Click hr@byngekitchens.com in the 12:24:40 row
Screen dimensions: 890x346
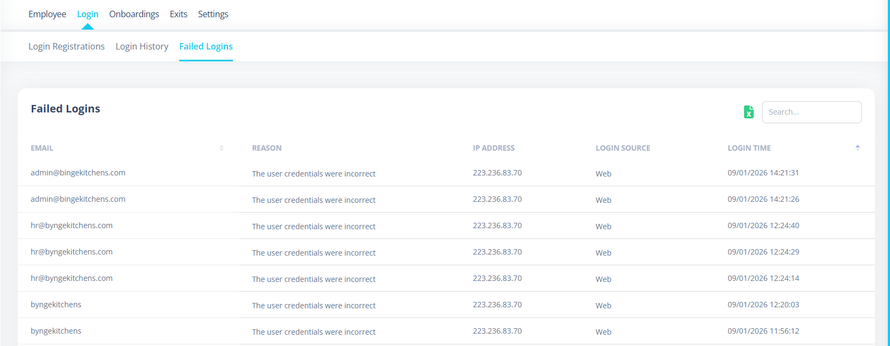pyautogui.click(x=72, y=225)
